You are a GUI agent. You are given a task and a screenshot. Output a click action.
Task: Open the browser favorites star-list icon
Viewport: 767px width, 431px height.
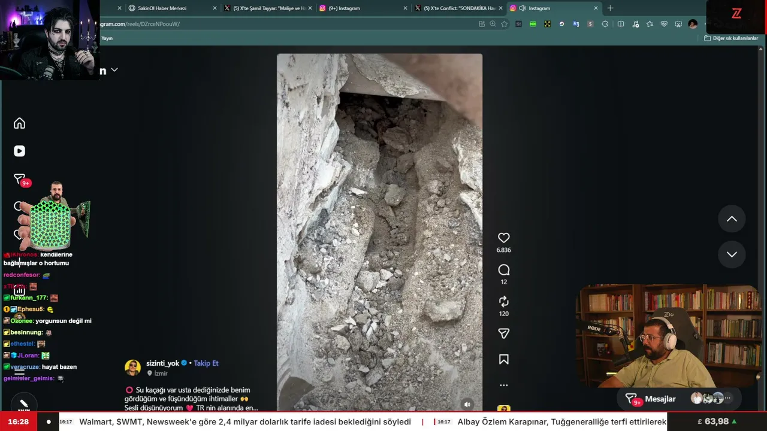click(650, 24)
